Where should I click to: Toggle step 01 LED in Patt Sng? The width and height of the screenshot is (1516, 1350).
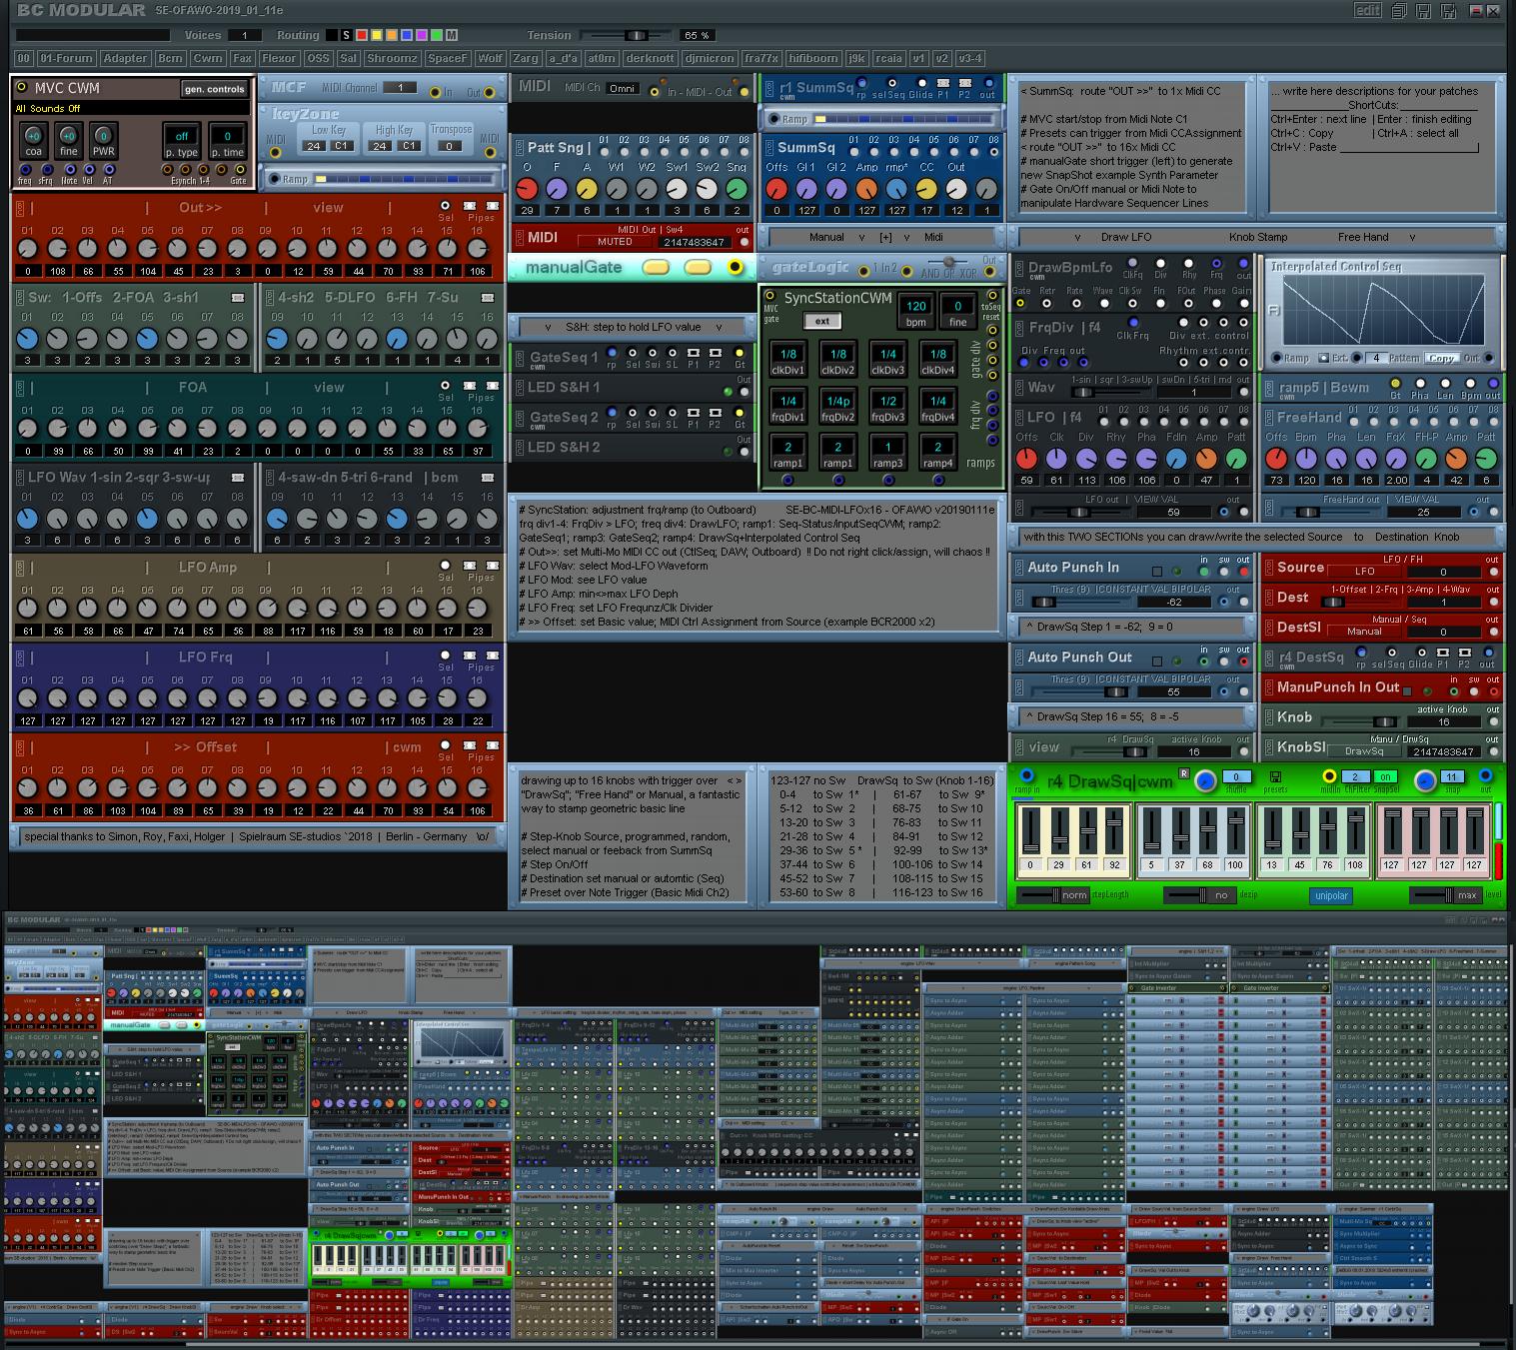[x=605, y=150]
